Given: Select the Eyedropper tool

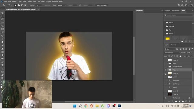Looking at the screenshot, I should pyautogui.click(x=2, y=32).
